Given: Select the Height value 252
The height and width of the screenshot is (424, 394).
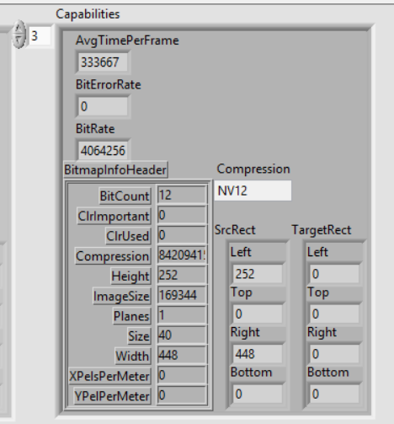Looking at the screenshot, I should (182, 275).
